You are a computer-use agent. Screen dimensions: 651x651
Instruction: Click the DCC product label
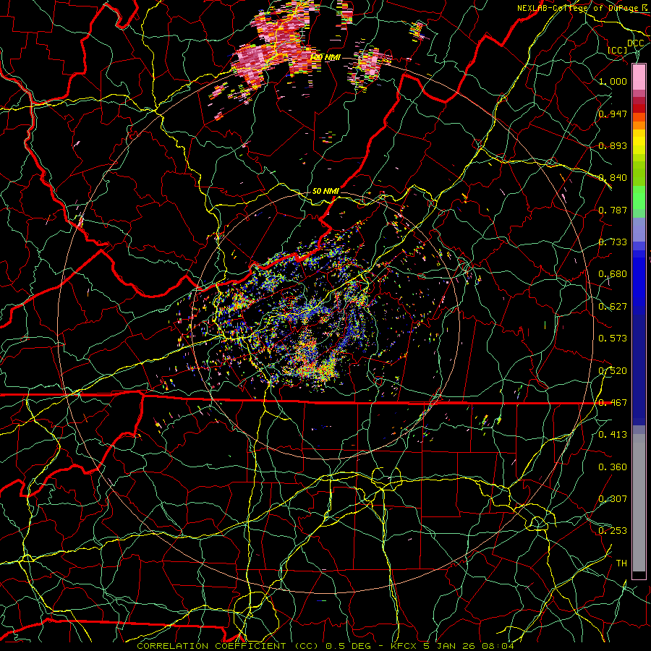pos(635,43)
